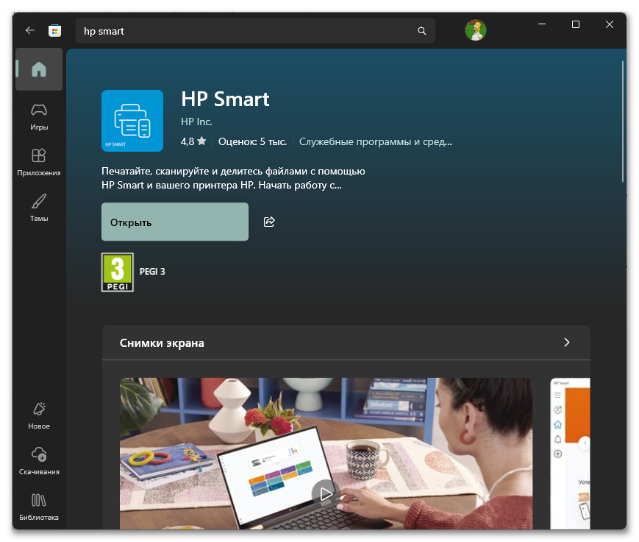Image resolution: width=639 pixels, height=542 pixels.
Task: Click the app description text
Action: point(233,178)
